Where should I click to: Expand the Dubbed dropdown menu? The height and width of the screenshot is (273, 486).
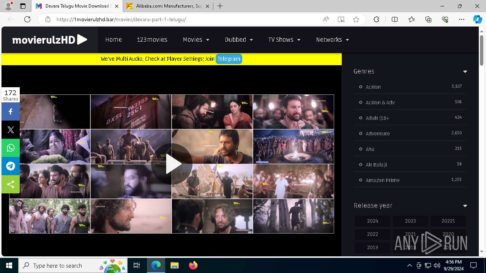click(239, 39)
